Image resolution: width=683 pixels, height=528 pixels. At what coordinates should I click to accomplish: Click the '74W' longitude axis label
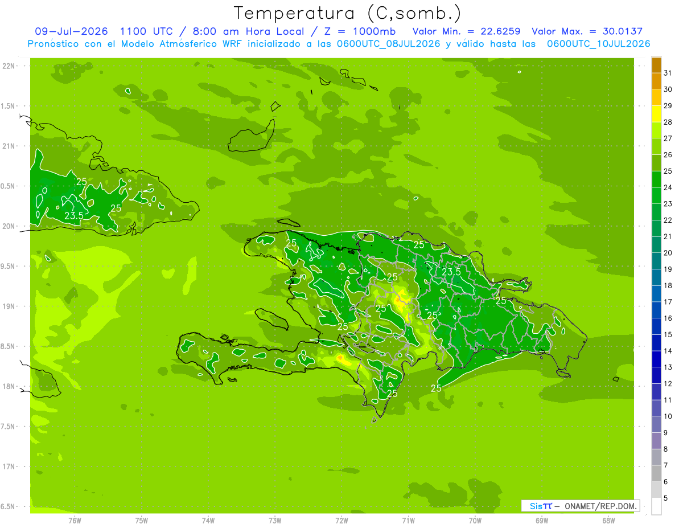tap(208, 521)
